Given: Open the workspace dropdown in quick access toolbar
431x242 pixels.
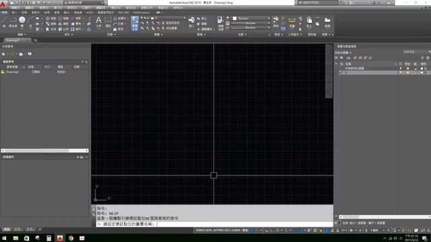Looking at the screenshot, I should tap(84, 3).
